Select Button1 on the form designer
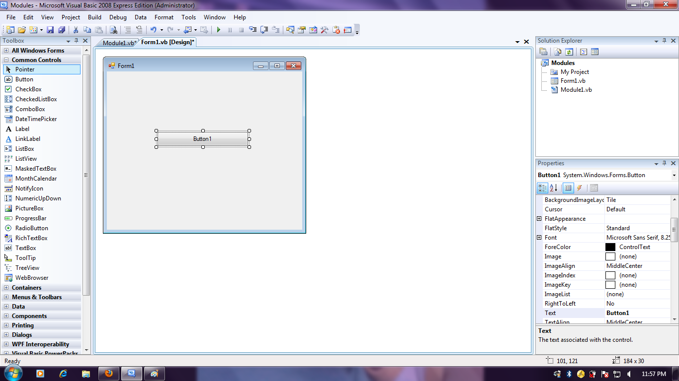The width and height of the screenshot is (679, 381). tap(203, 139)
